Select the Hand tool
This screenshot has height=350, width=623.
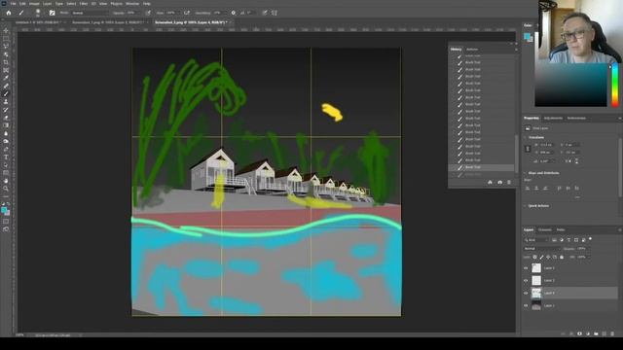[x=6, y=181]
